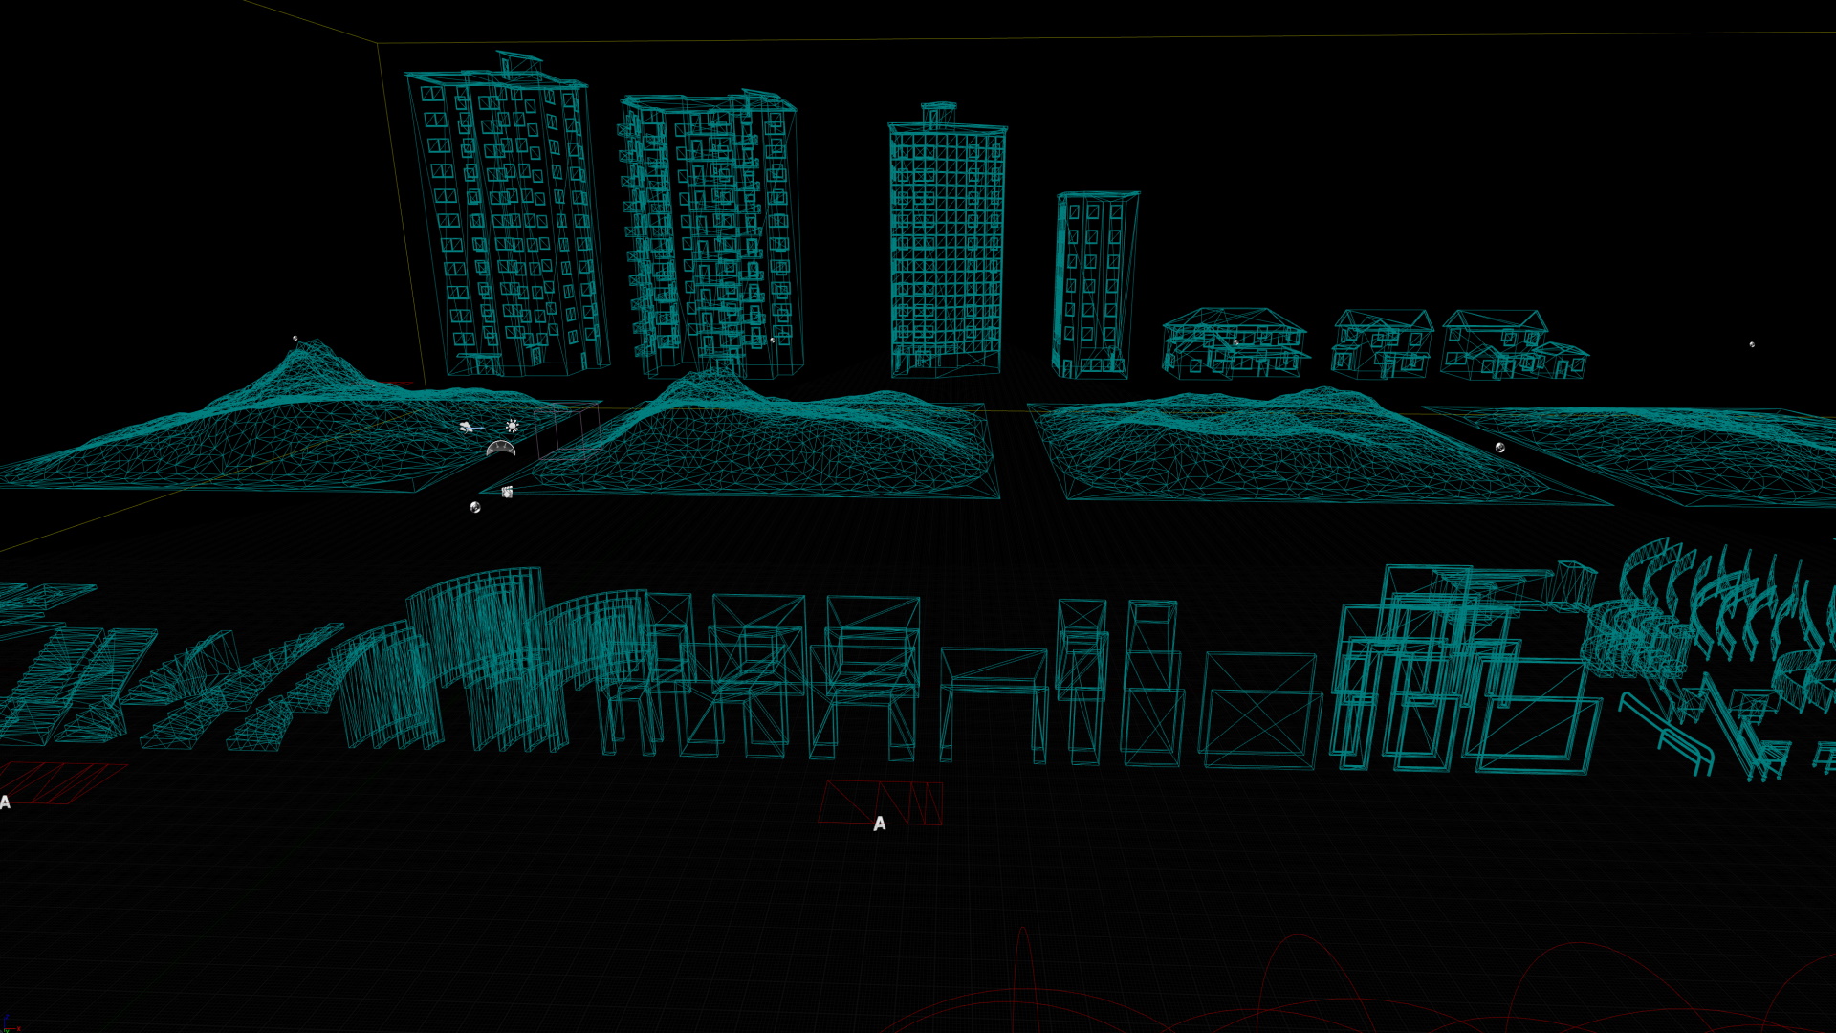1836x1033 pixels.
Task: Select reflection capture sphere beside the square icon
Action: pyautogui.click(x=475, y=507)
